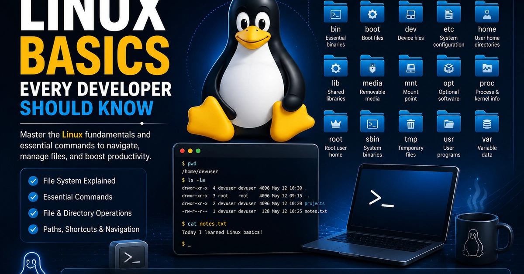
Task: Open the etc folder icon
Action: 449,12
